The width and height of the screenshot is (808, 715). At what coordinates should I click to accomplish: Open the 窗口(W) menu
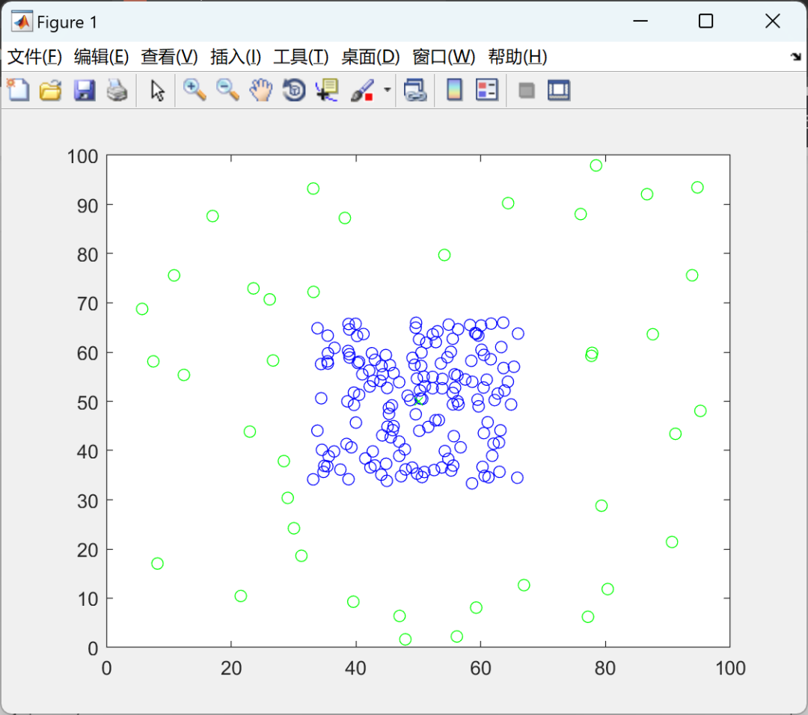pyautogui.click(x=444, y=57)
